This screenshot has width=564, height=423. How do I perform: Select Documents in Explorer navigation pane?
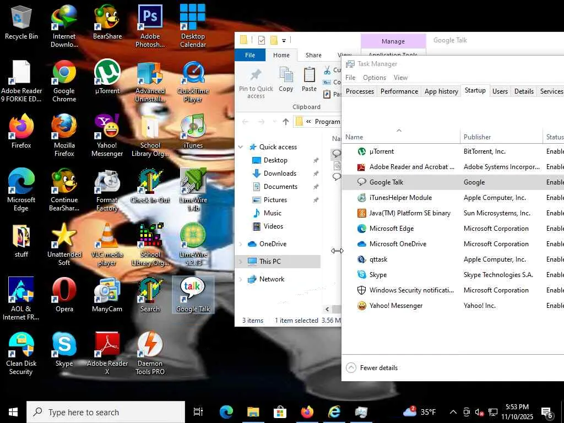(280, 187)
